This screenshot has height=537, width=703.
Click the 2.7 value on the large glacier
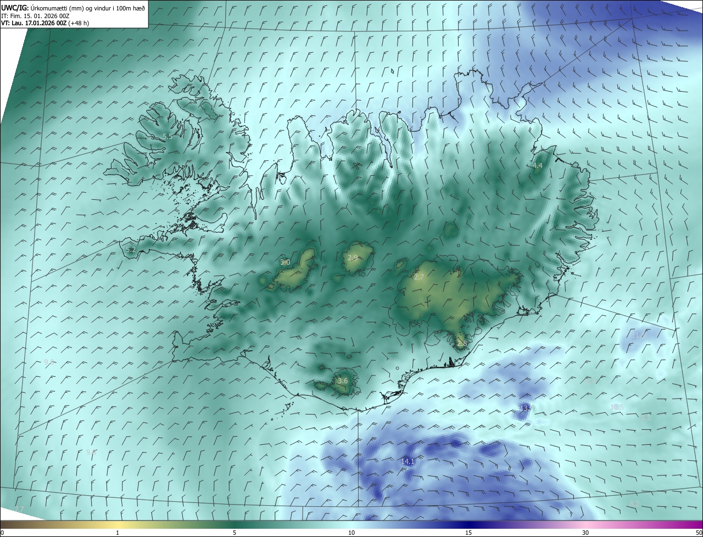pyautogui.click(x=419, y=277)
